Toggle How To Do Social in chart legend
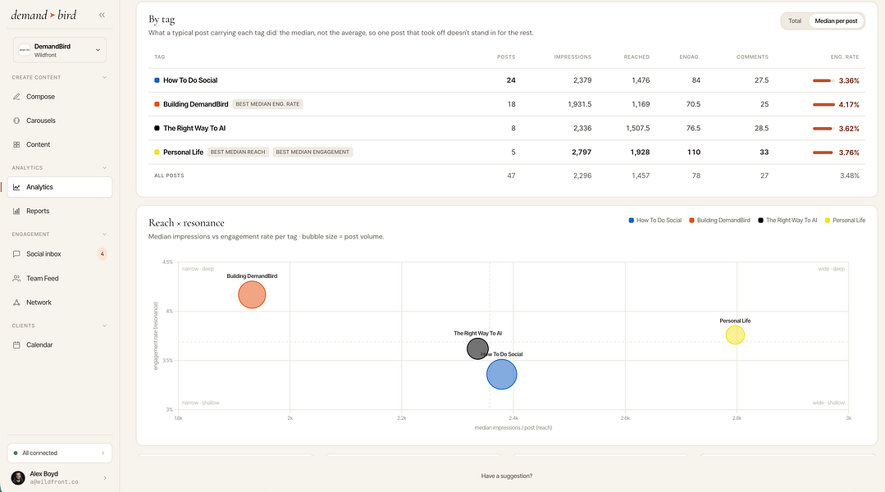Viewport: 885px width, 492px height. pyautogui.click(x=655, y=220)
